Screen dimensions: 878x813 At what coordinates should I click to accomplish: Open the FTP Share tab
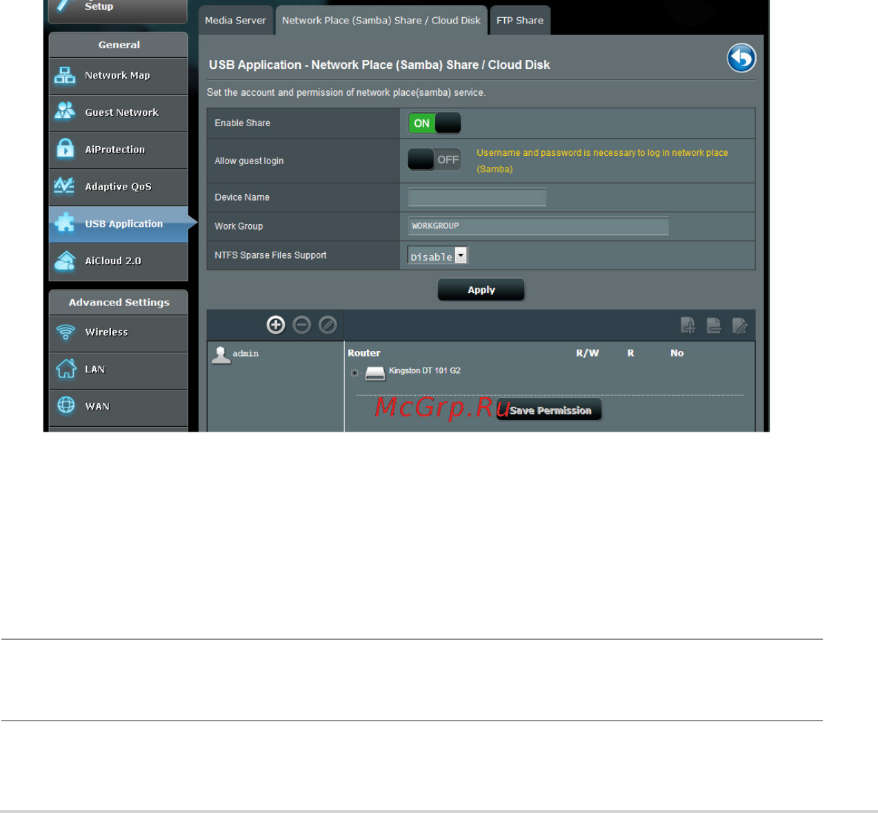[520, 20]
